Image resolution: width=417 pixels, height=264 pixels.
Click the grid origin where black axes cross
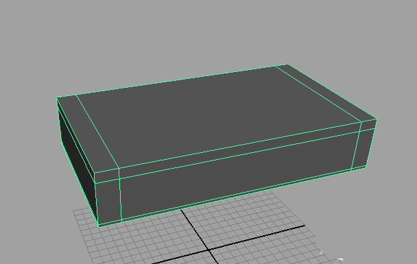point(209,250)
